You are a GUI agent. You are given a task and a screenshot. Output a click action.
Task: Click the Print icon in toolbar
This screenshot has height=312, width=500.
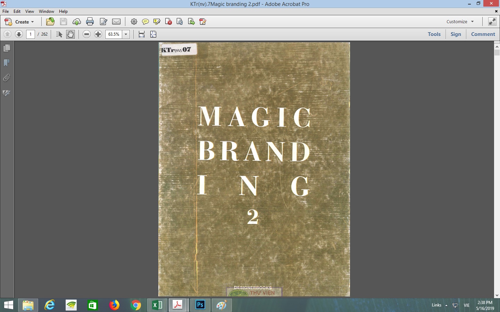(x=90, y=21)
